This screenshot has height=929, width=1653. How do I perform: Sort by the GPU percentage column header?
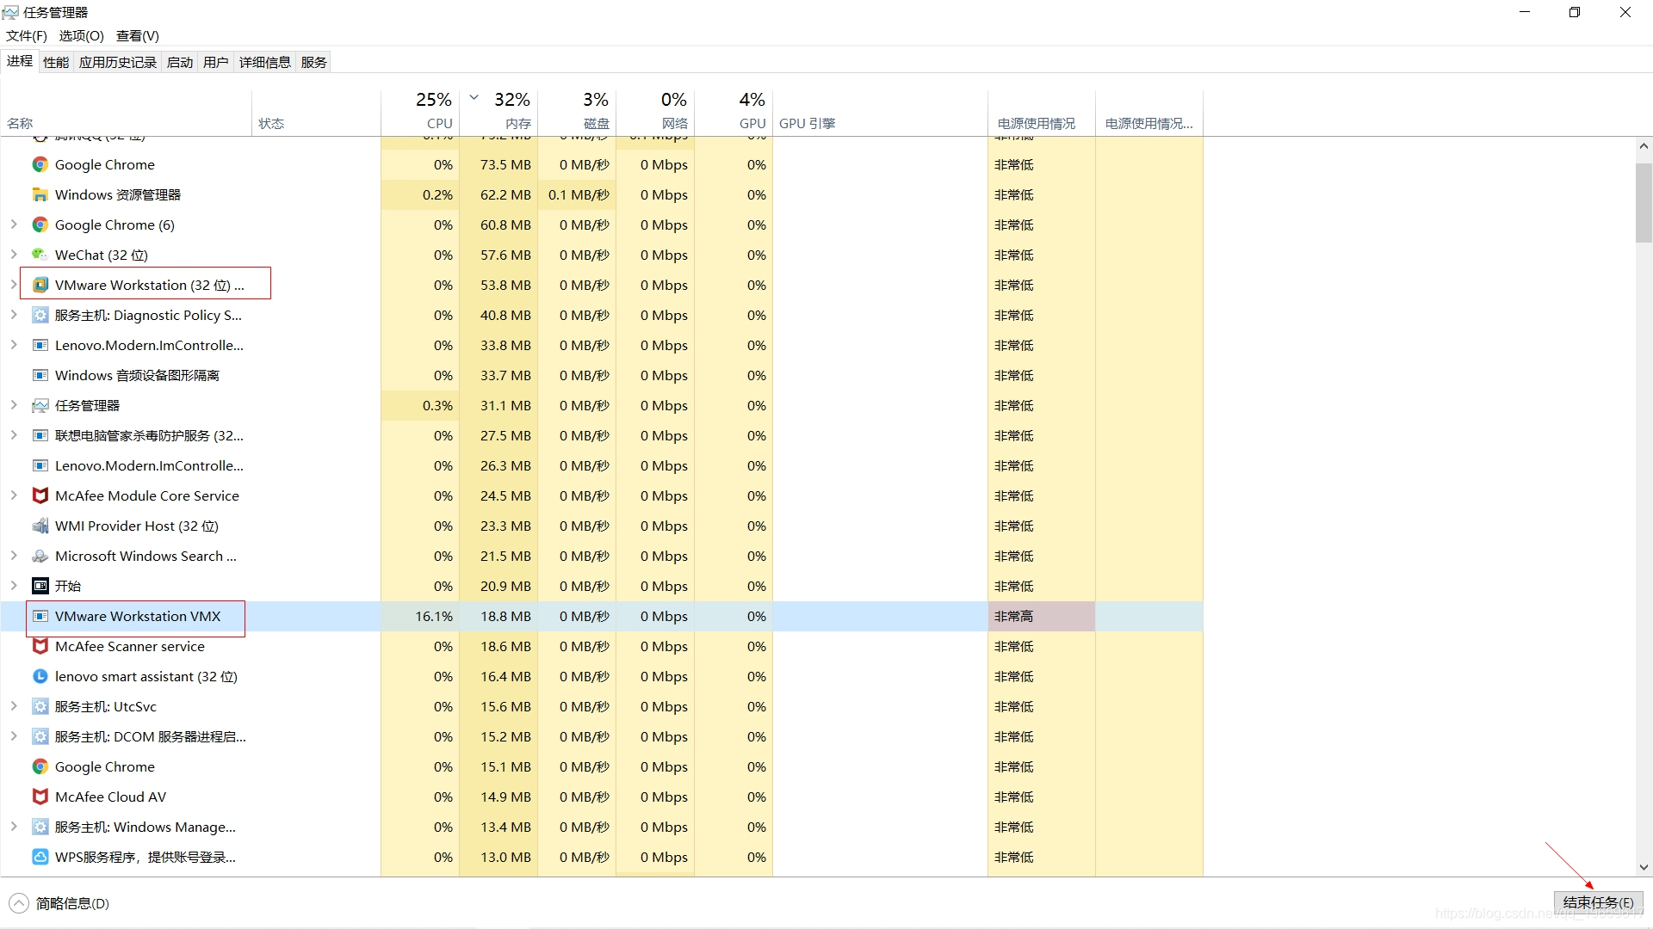coord(734,113)
